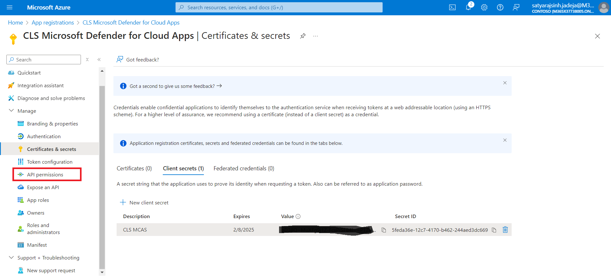Click the Got feedback? button
The height and width of the screenshot is (277, 611).
tap(138, 60)
